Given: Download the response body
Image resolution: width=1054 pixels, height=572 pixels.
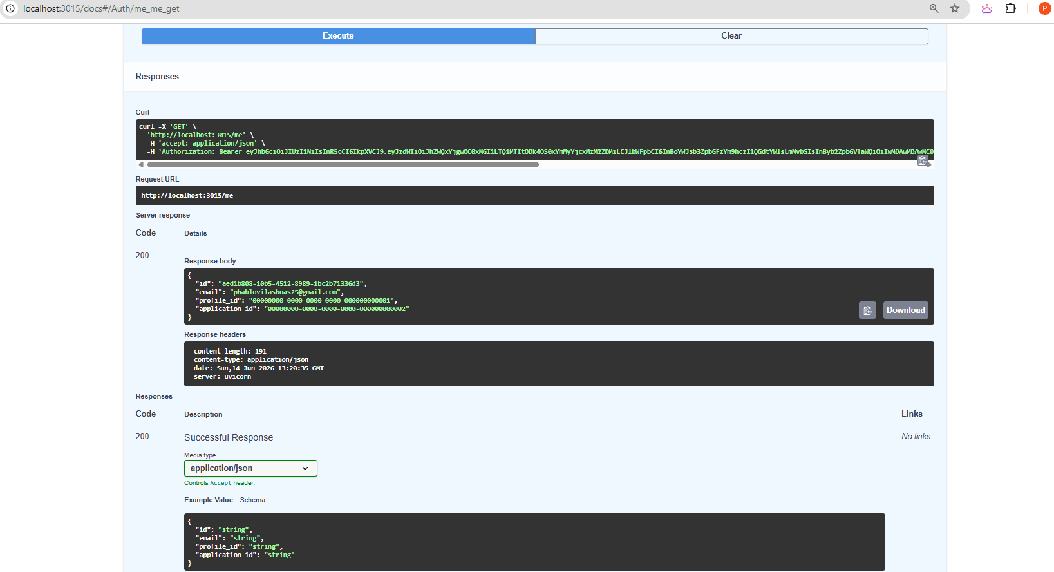Looking at the screenshot, I should tap(905, 310).
